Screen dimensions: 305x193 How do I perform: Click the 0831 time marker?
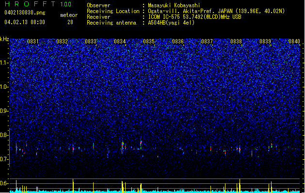pyautogui.click(x=32, y=41)
